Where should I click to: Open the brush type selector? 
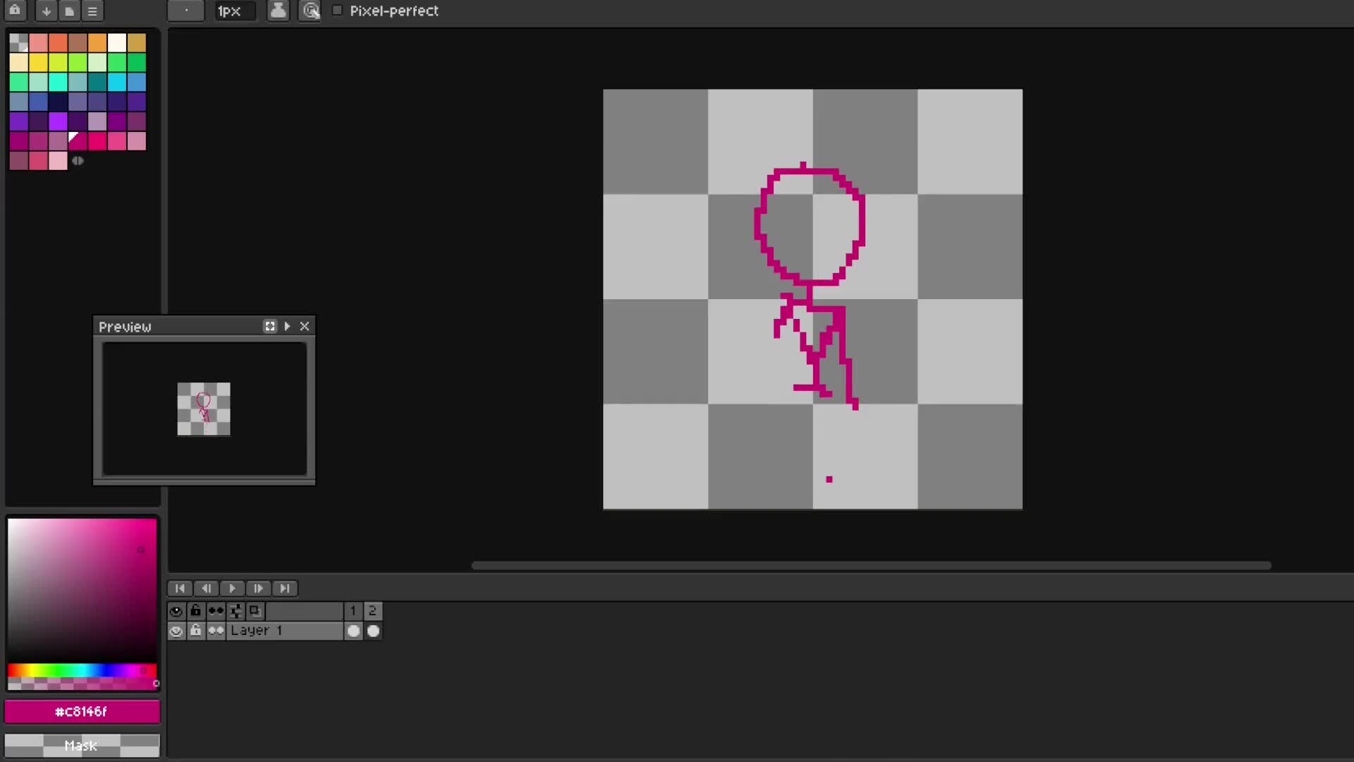tap(185, 11)
